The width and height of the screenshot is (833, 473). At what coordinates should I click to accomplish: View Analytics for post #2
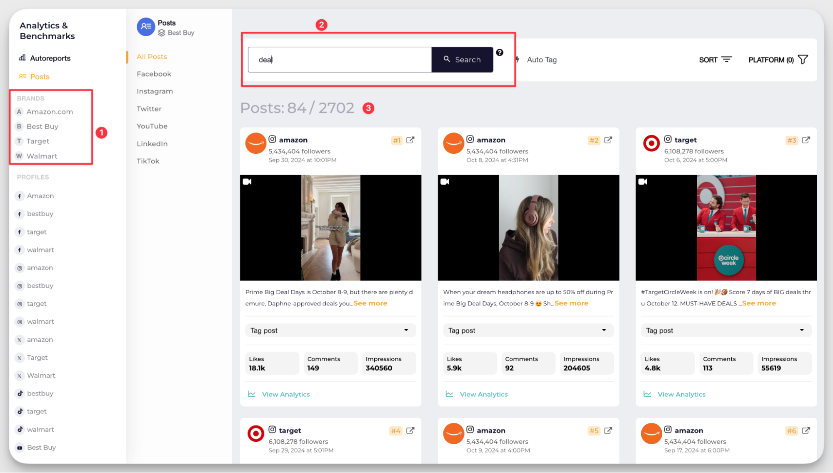coord(477,394)
